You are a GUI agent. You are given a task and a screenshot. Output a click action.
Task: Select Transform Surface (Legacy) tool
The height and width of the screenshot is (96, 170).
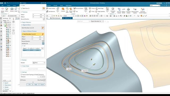click(143, 11)
